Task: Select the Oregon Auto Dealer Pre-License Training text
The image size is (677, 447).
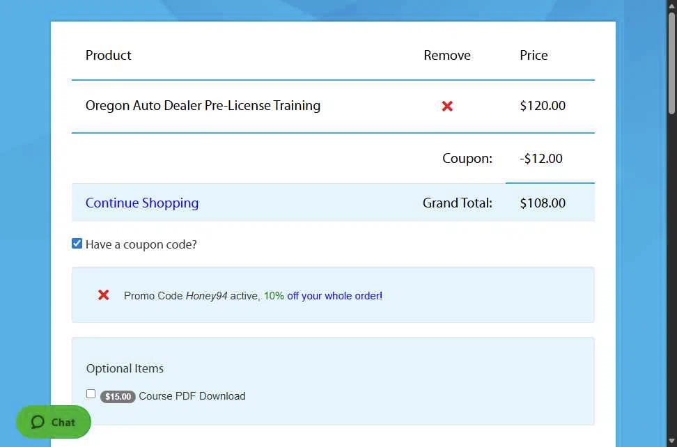Action: click(x=203, y=106)
